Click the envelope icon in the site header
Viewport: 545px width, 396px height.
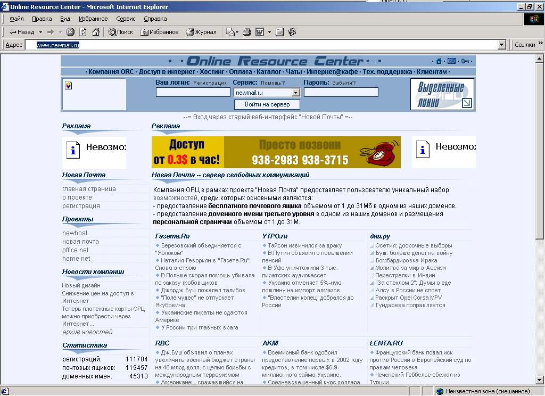click(451, 61)
